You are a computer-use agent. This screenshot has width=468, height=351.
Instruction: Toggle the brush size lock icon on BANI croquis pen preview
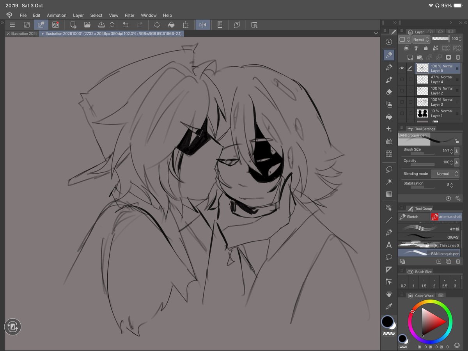click(457, 141)
